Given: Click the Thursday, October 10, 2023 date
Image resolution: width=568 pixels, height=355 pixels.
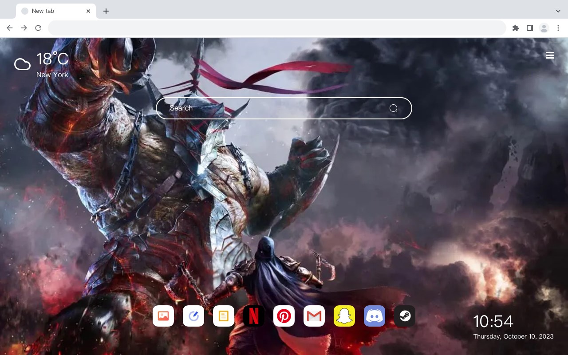Looking at the screenshot, I should point(513,336).
